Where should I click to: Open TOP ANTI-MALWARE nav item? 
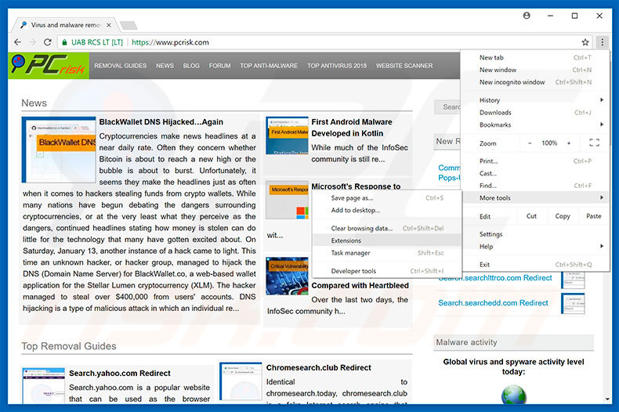pyautogui.click(x=269, y=66)
